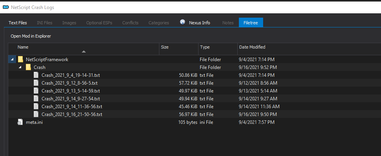Select the Filetree tab
The image size is (381, 156).
click(251, 23)
